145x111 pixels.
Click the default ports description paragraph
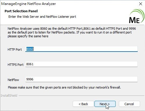point(72,32)
